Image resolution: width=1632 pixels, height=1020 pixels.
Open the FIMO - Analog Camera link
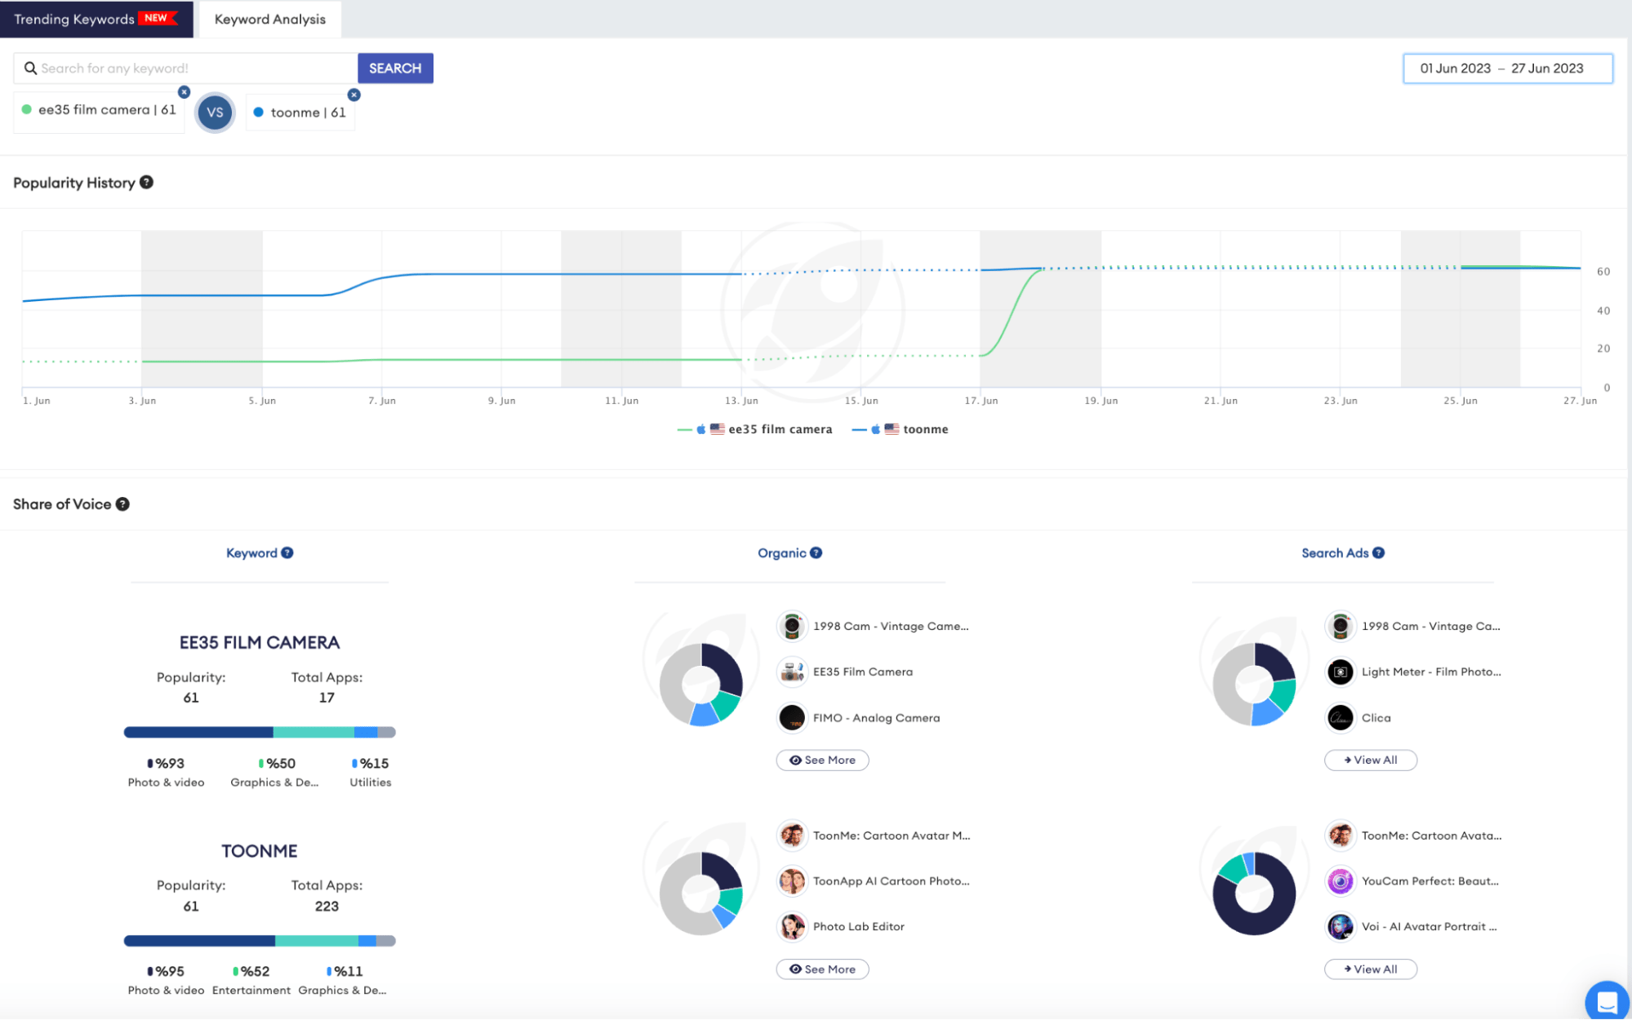click(x=877, y=718)
